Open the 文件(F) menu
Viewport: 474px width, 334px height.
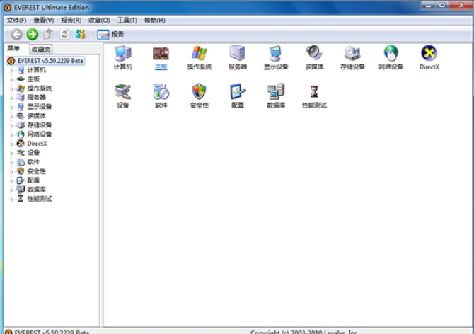tap(16, 21)
